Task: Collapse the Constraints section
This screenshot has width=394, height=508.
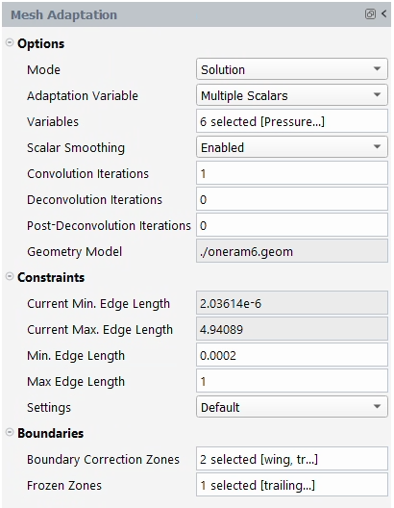Action: tap(10, 276)
